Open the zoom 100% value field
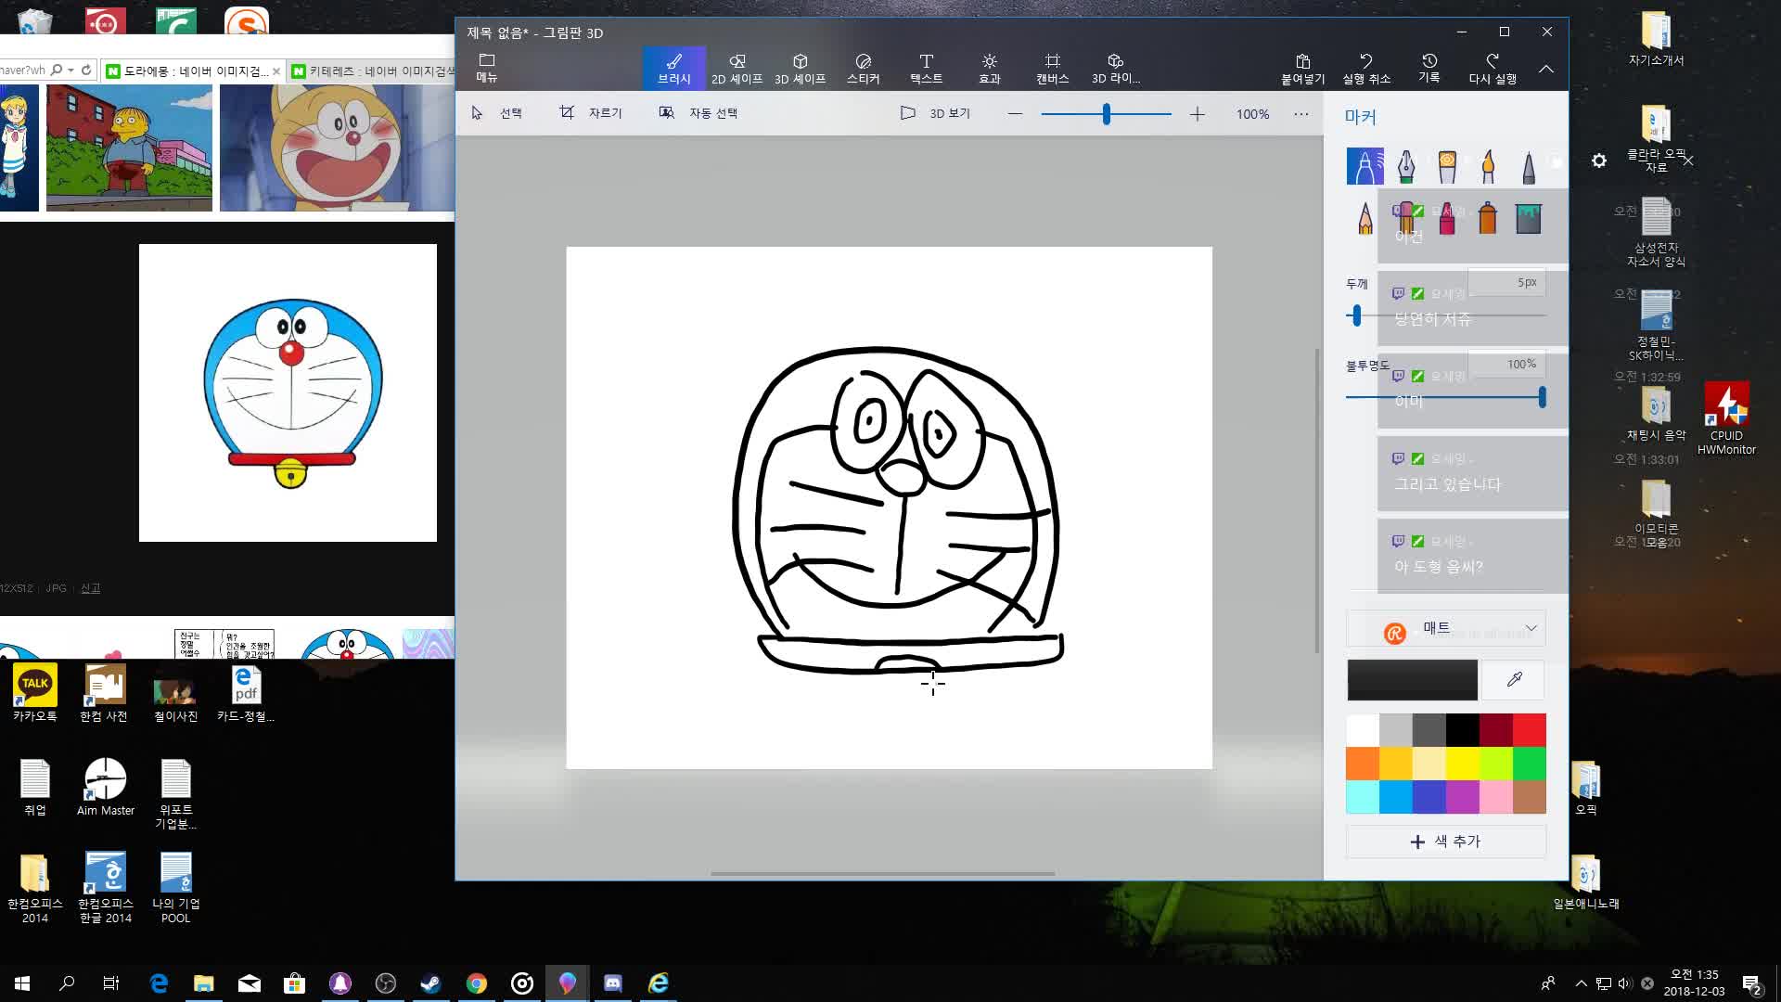 1252,114
